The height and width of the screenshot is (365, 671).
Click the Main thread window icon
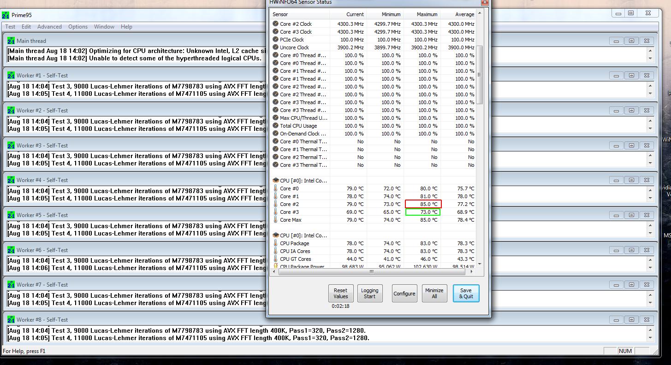[x=11, y=41]
